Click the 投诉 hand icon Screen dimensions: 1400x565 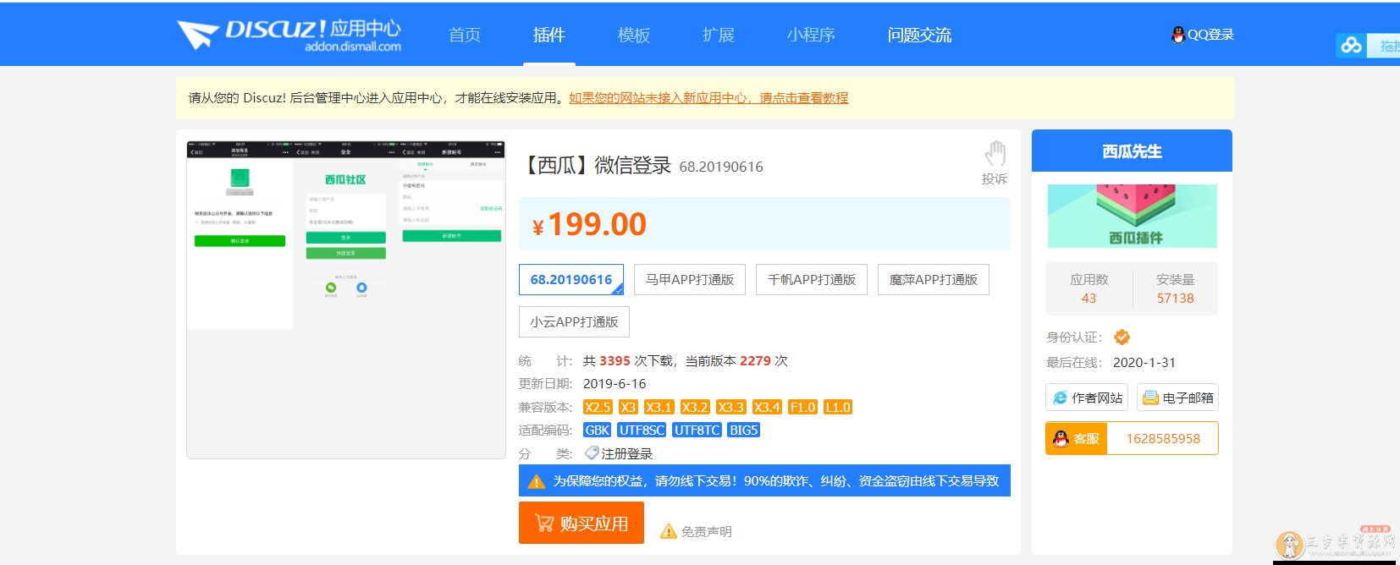pos(995,154)
